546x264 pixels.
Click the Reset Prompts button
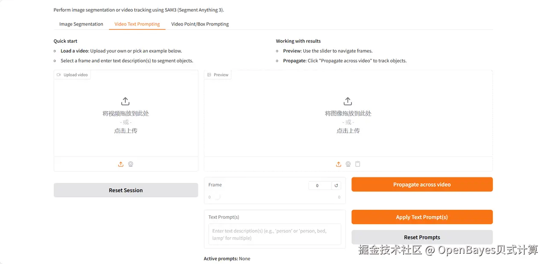pyautogui.click(x=422, y=237)
